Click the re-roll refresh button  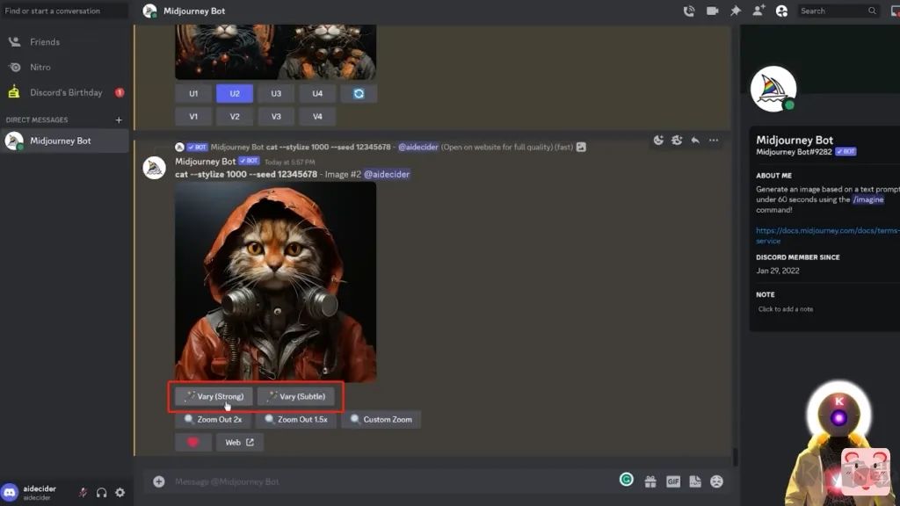tap(359, 93)
